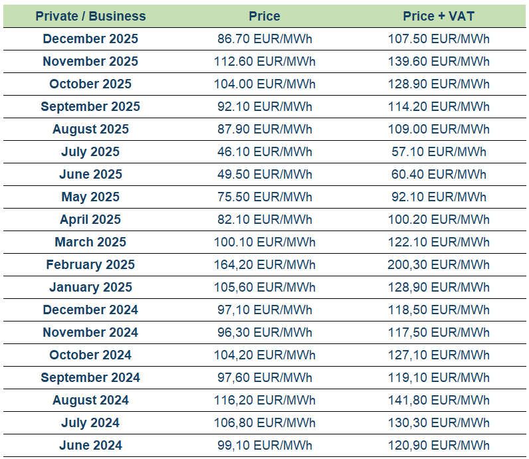Click April 2025 VAT price 100.20 EUR/MWh
This screenshot has height=459, width=529.
(x=439, y=219)
